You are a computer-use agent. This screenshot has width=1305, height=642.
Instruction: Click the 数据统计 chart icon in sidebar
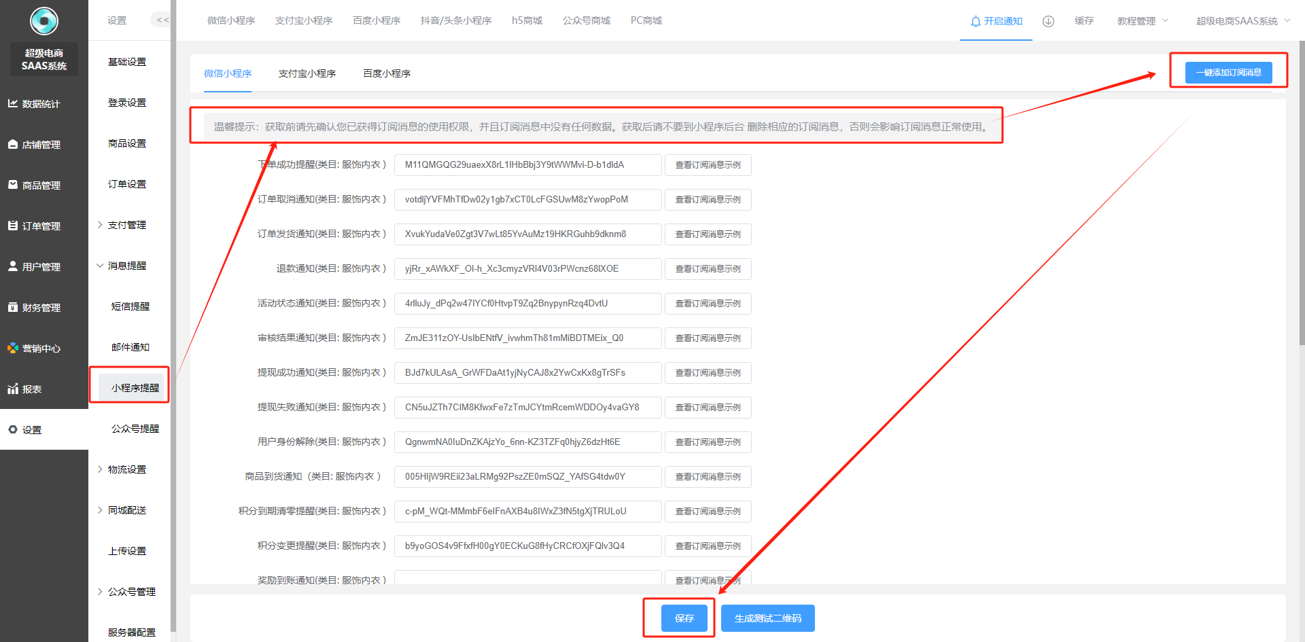coord(13,103)
